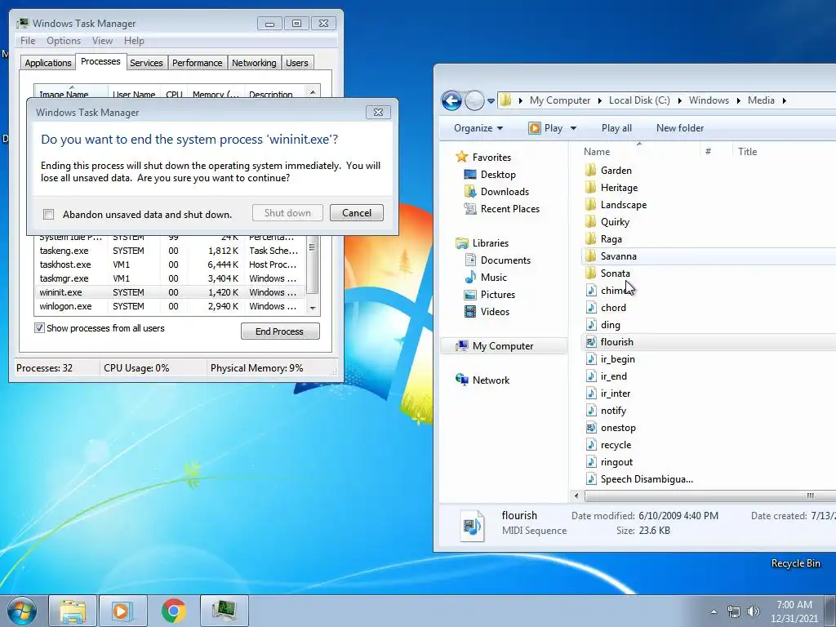
Task: Open the Documents library
Action: 505,260
